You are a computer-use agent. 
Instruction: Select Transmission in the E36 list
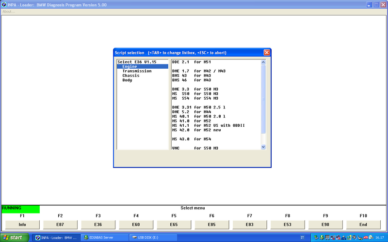pyautogui.click(x=137, y=71)
